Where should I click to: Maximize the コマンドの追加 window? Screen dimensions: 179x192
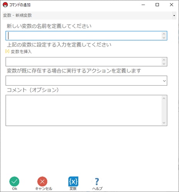(157, 5)
